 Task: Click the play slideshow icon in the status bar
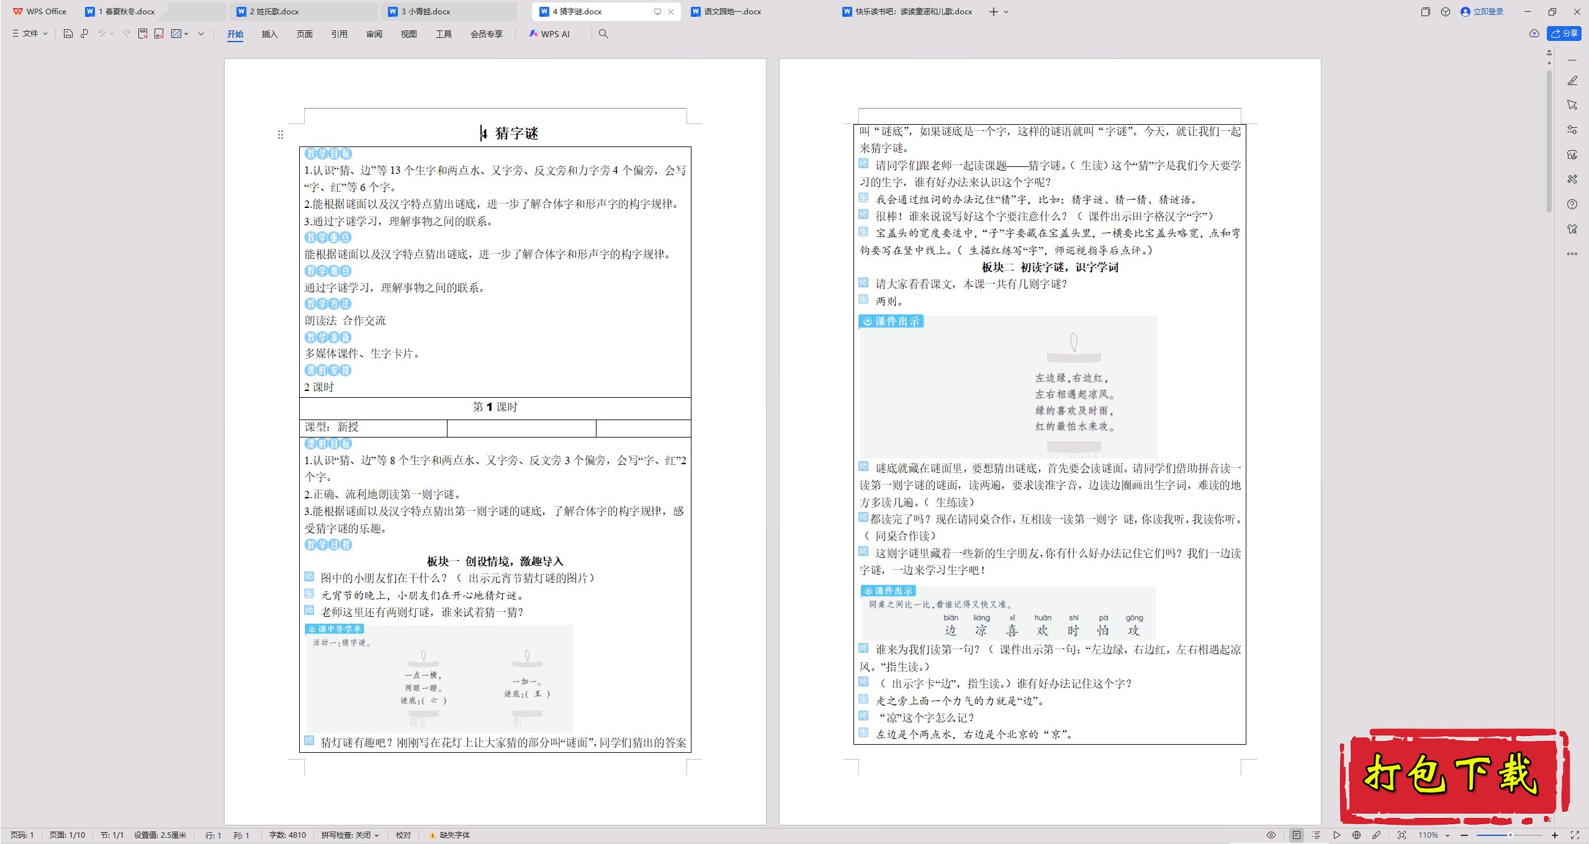tap(1337, 835)
